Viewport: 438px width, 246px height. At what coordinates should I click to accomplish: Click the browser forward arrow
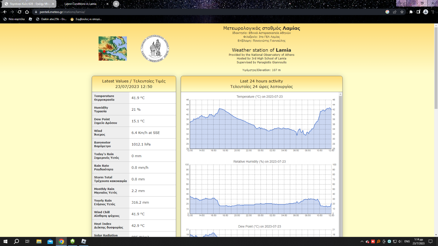pos(12,12)
